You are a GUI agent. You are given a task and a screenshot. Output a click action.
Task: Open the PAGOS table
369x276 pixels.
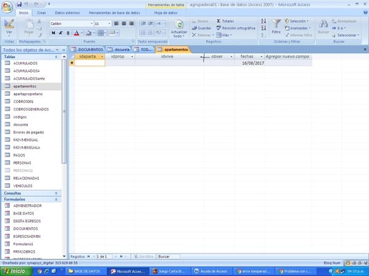click(19, 155)
